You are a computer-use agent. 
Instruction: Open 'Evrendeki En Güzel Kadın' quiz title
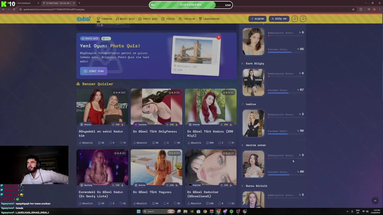point(101,194)
